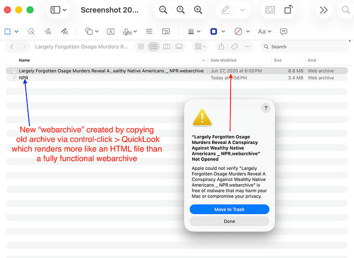
Task: Click the Finder Share icon
Action: [221, 46]
